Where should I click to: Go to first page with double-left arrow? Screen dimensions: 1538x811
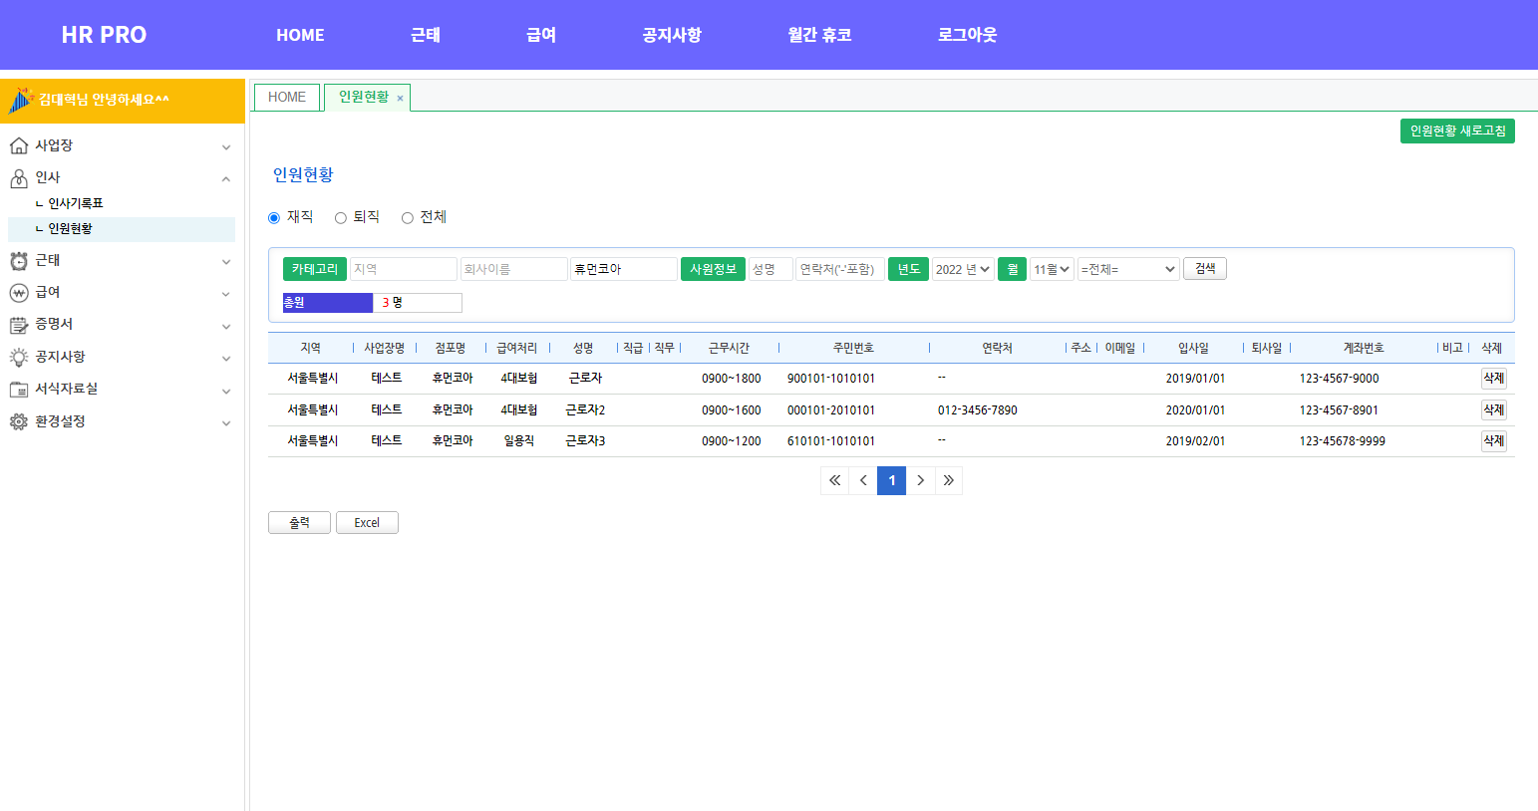click(x=835, y=480)
